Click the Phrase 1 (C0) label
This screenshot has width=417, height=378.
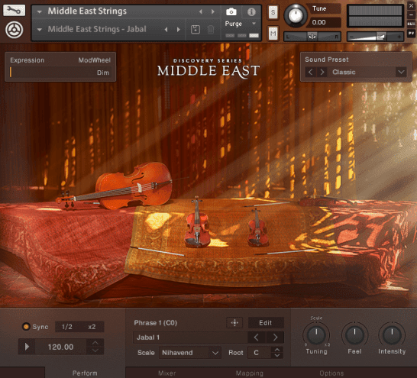tap(156, 323)
